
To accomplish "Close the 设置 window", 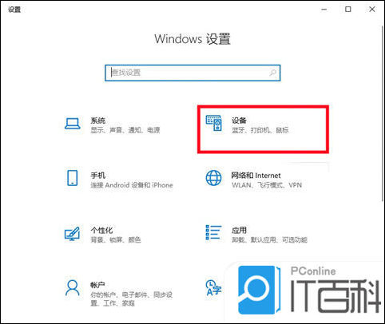I will pos(372,10).
